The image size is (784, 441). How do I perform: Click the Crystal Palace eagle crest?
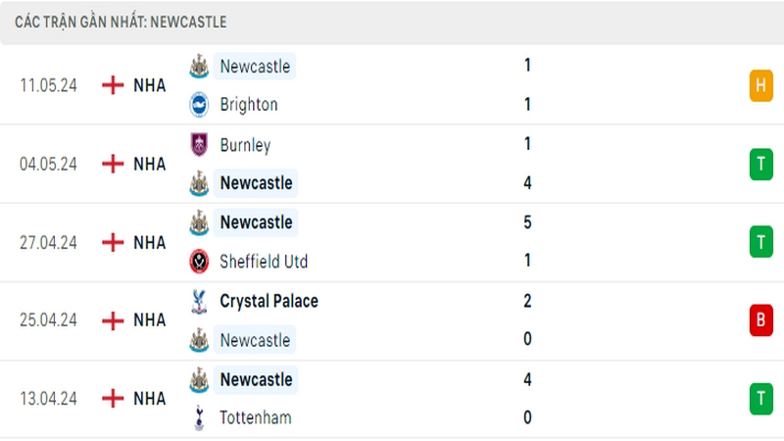pyautogui.click(x=199, y=301)
